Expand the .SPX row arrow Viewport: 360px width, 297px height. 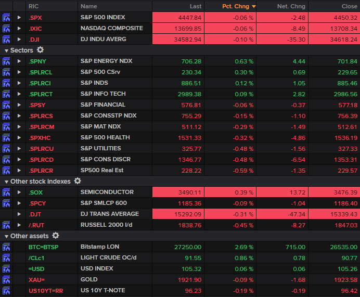click(x=19, y=18)
